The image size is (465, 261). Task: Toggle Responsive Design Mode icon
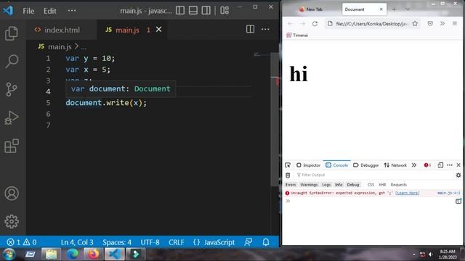(440, 165)
